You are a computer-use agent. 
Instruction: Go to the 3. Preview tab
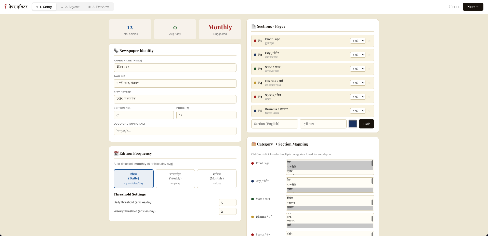pos(99,7)
